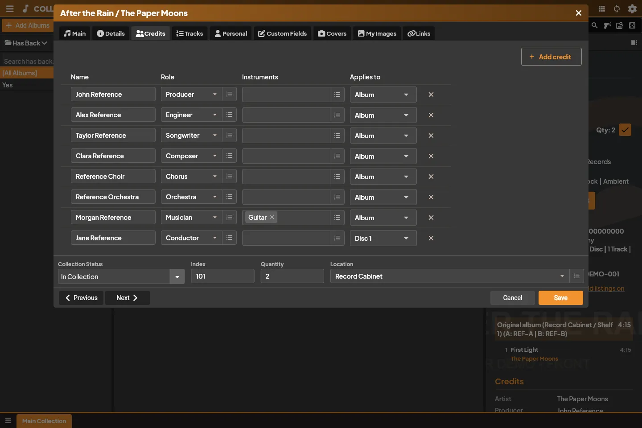
Task: Switch to the Main tab
Action: pos(75,33)
